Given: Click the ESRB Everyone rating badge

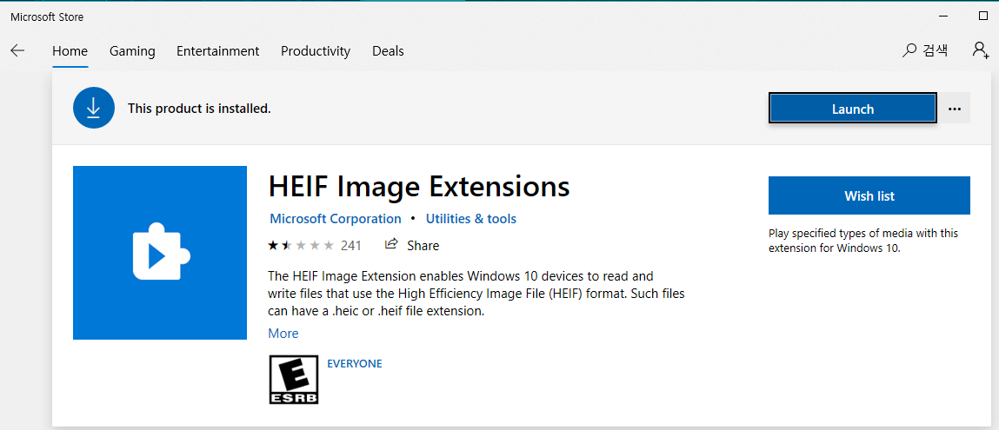Looking at the screenshot, I should pos(293,379).
